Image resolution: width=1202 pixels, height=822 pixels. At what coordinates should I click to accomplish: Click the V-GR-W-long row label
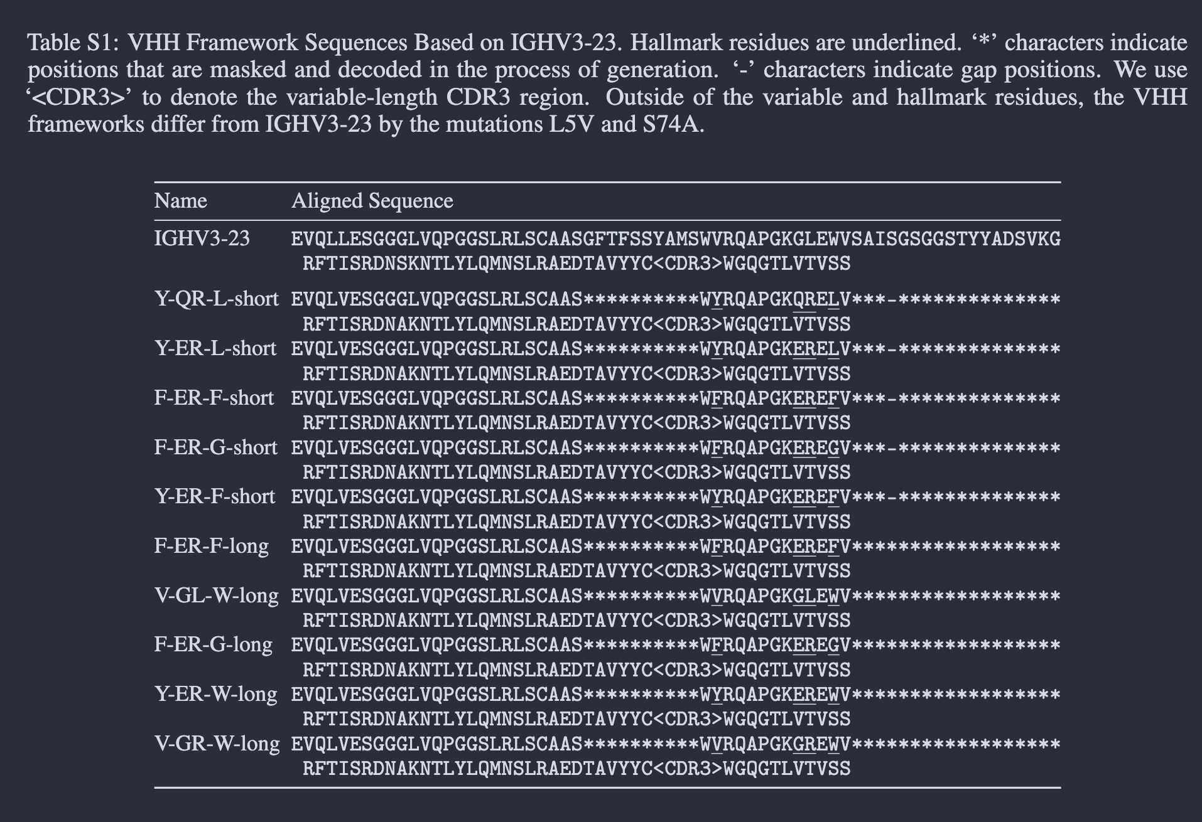217,744
